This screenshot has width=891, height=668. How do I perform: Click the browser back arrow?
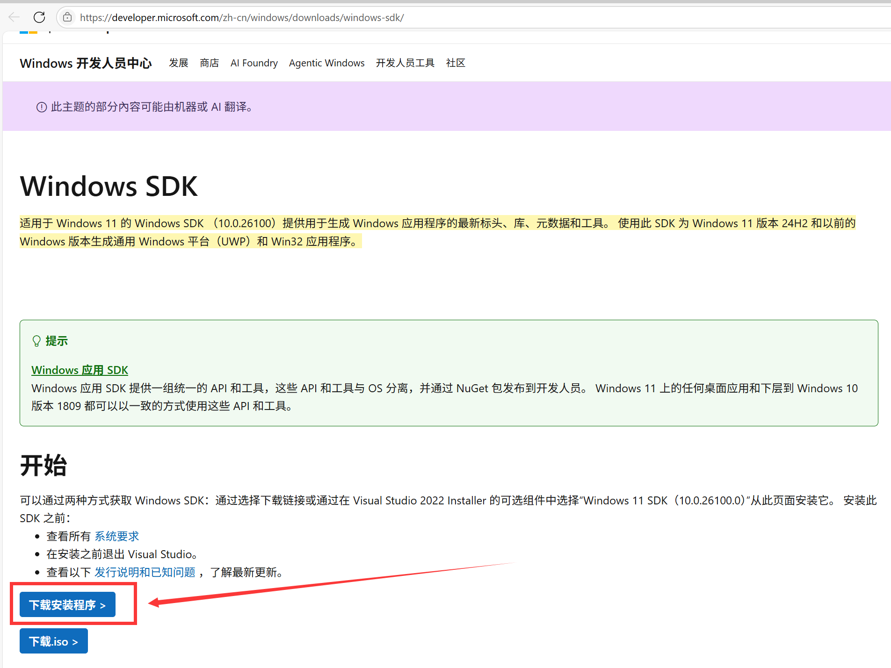pos(14,17)
